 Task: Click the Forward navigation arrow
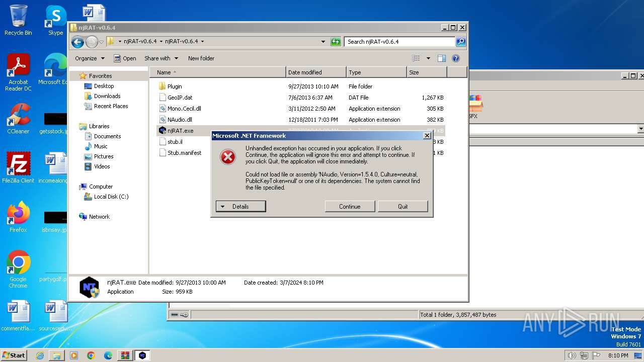pos(92,42)
